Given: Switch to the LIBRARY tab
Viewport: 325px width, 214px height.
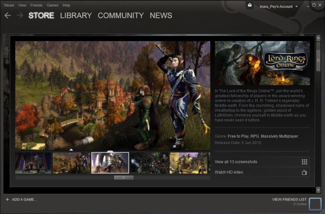Looking at the screenshot, I should (76, 15).
